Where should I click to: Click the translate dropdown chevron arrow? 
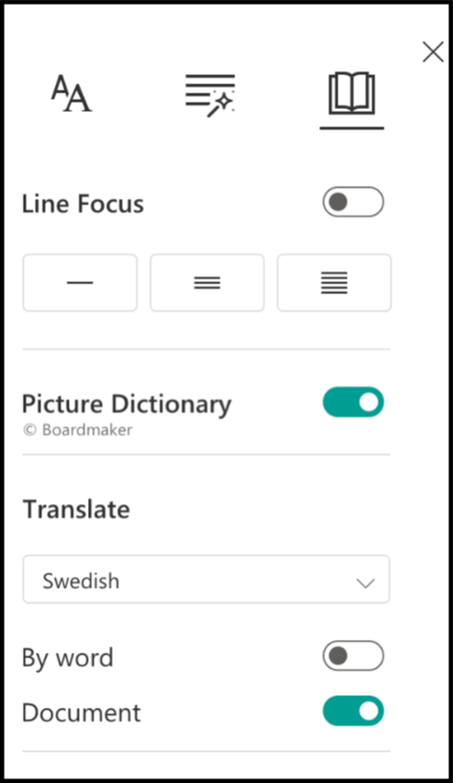(366, 583)
